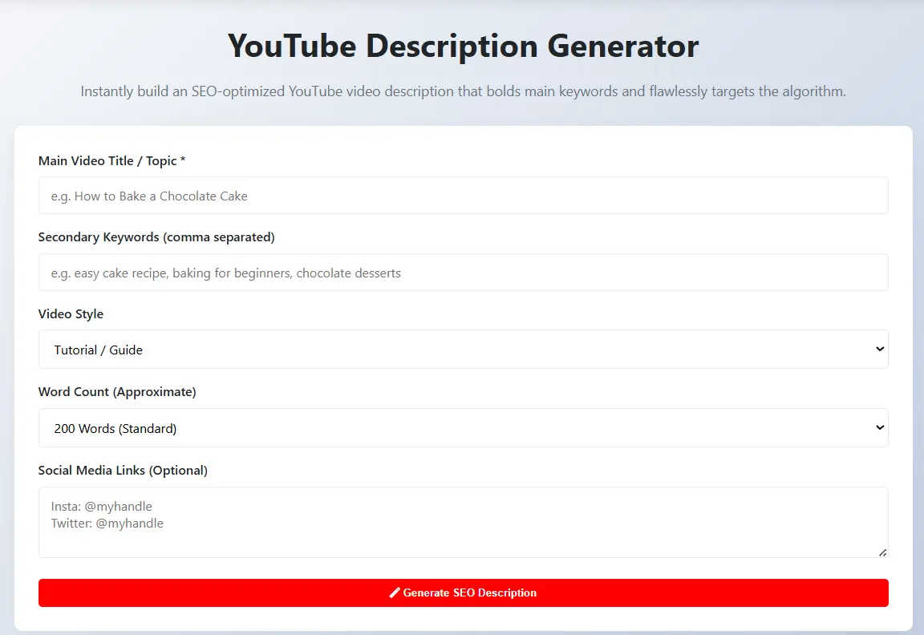Click the textarea resize handle corner
Viewport: 924px width, 635px height.
pos(882,552)
